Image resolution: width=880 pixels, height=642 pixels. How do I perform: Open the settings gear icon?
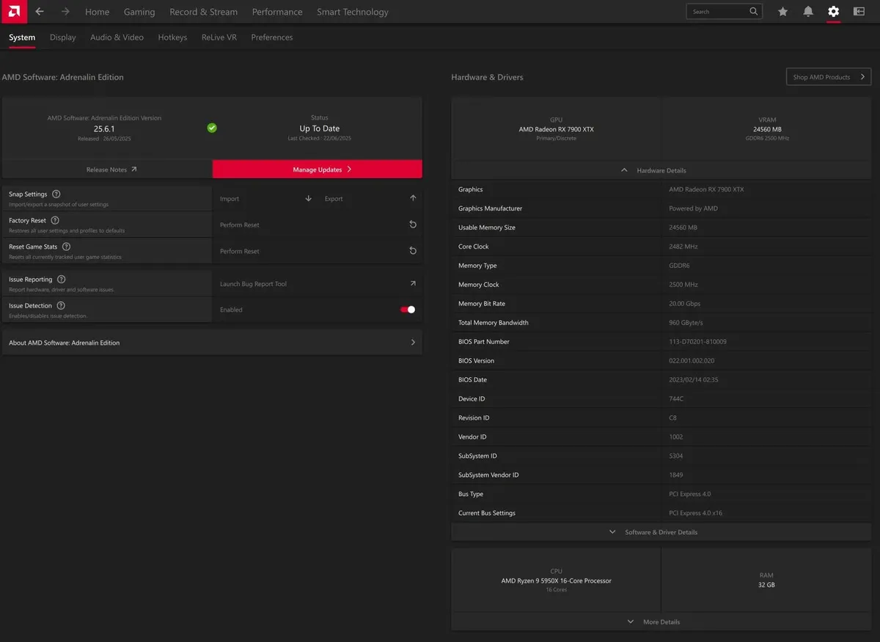pos(833,12)
